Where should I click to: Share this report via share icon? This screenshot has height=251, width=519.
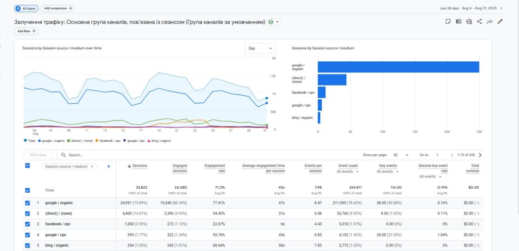click(479, 22)
